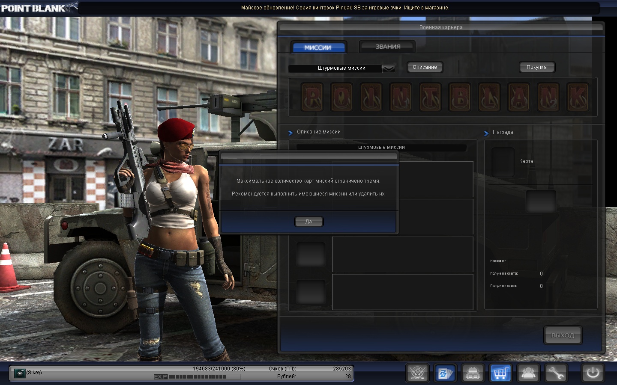
Task: Click the Получение опыта label
Action: (504, 273)
